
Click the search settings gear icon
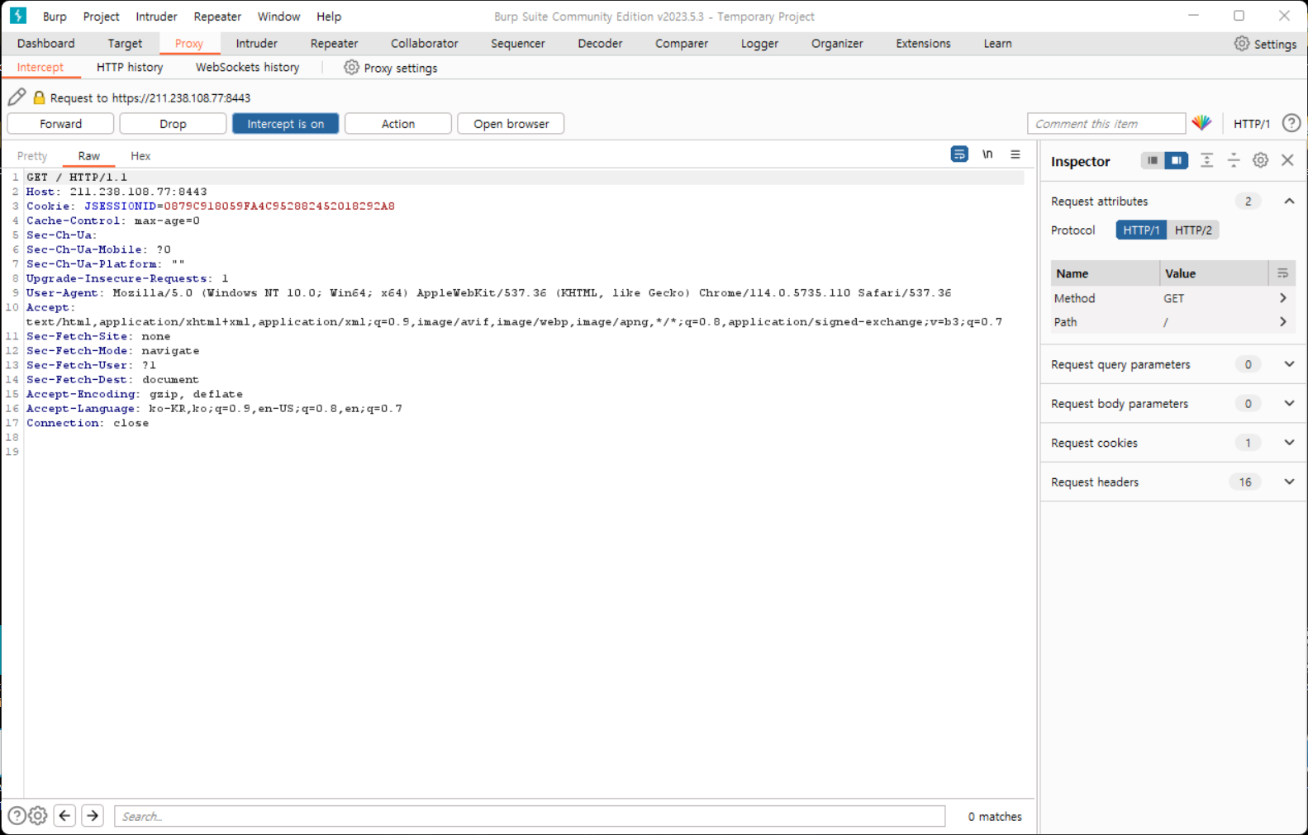point(38,816)
